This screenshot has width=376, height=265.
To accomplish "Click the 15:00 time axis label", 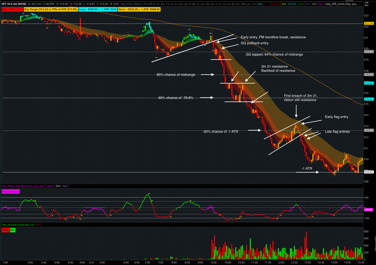I will [x=360, y=262].
